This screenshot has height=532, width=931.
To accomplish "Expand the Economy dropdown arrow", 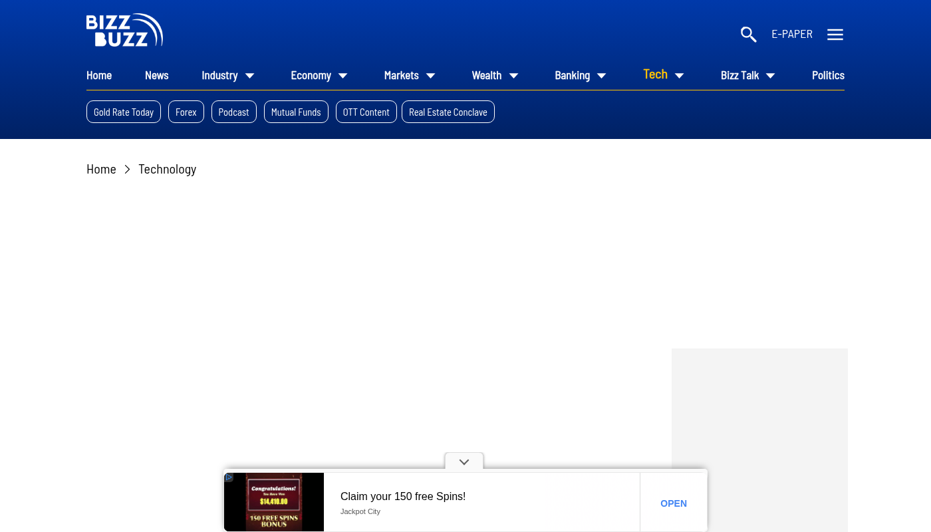I will [x=343, y=76].
